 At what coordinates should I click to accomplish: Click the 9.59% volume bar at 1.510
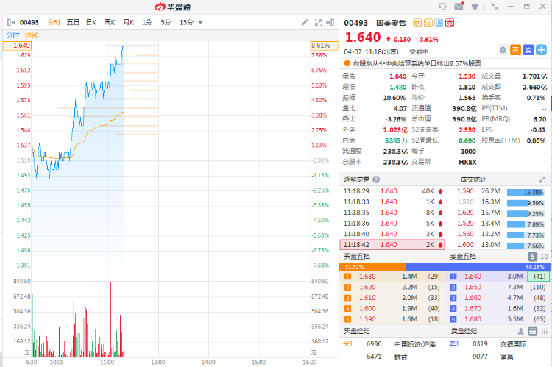526,203
